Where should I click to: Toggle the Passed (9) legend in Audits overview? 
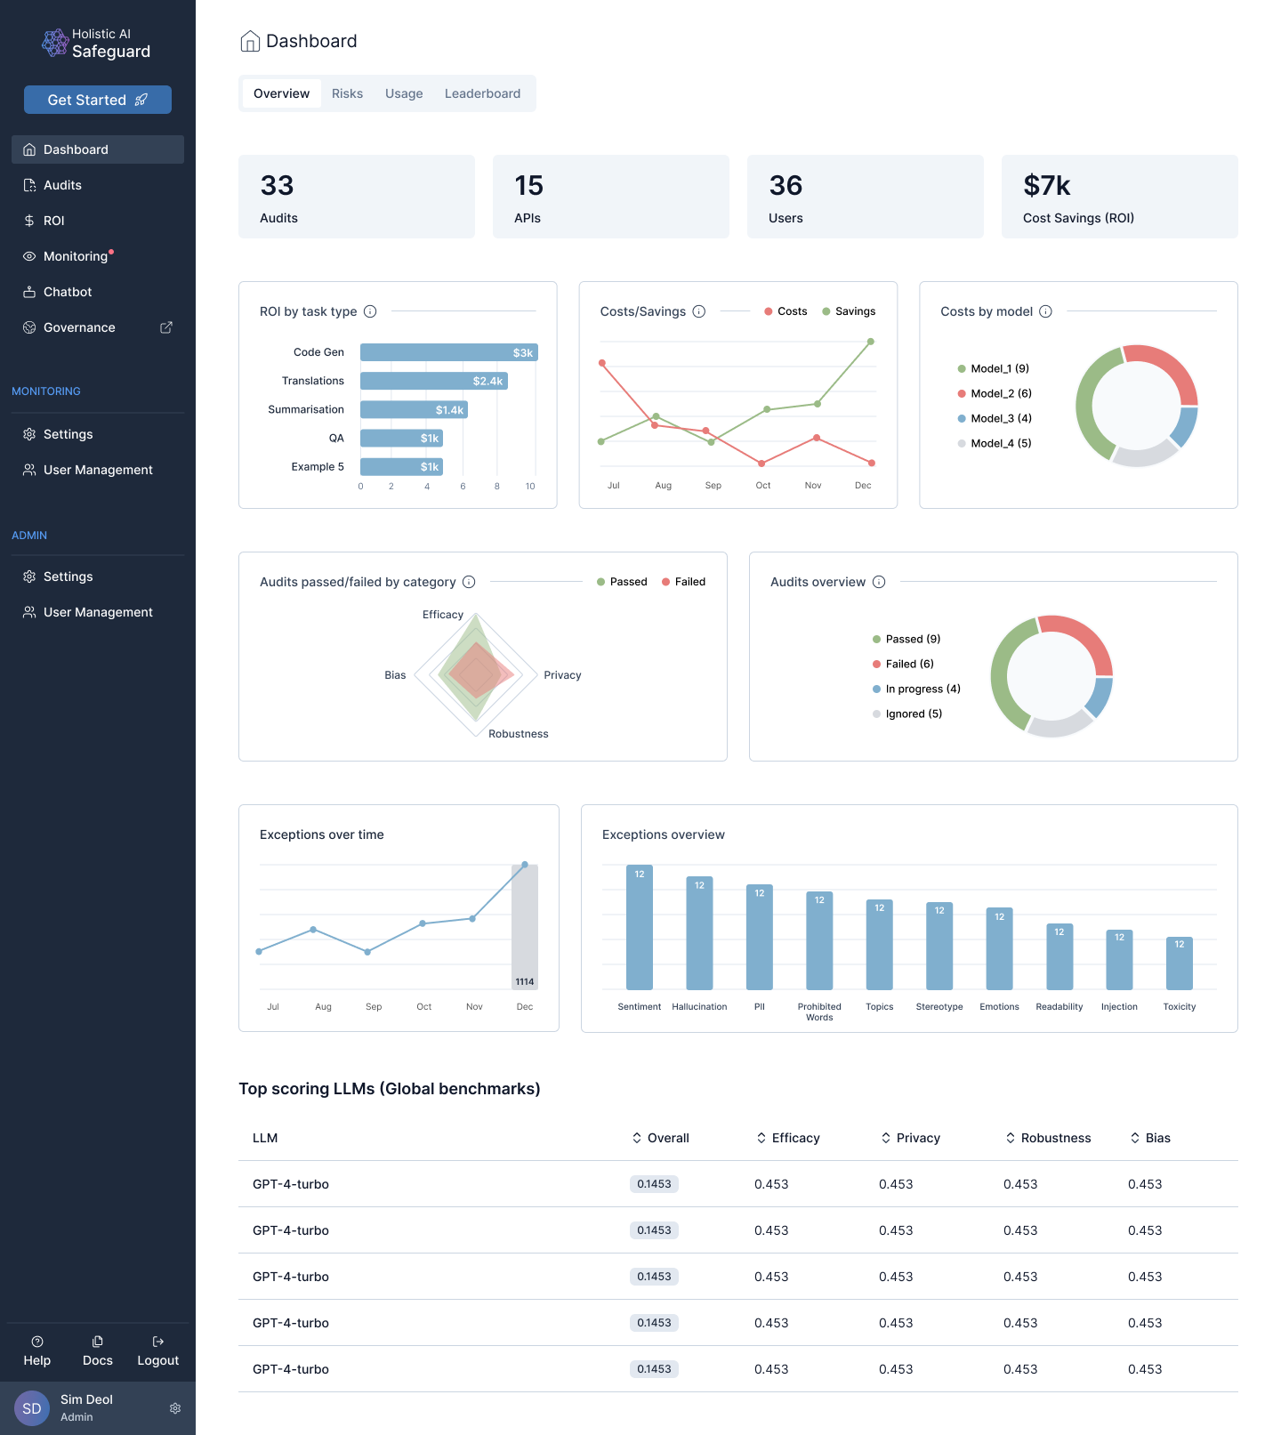click(906, 639)
